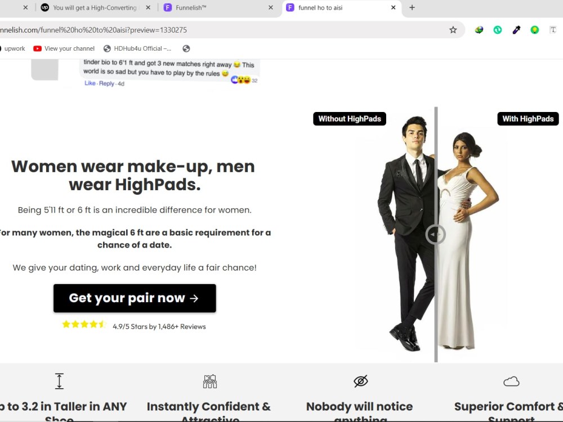Click the tinder bio comment text
The image size is (563, 422).
point(169,68)
